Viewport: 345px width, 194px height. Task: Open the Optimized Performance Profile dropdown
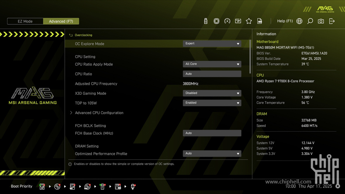(x=212, y=154)
